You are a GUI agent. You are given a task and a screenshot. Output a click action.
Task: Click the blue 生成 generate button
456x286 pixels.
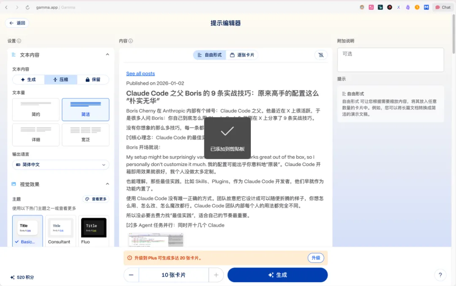[277, 275]
